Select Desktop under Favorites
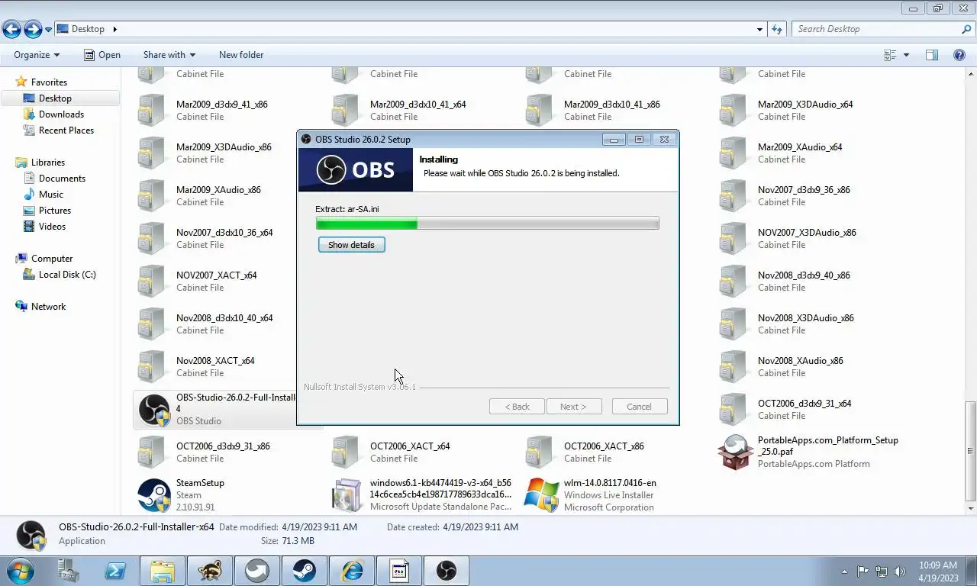The height and width of the screenshot is (586, 977). [55, 98]
